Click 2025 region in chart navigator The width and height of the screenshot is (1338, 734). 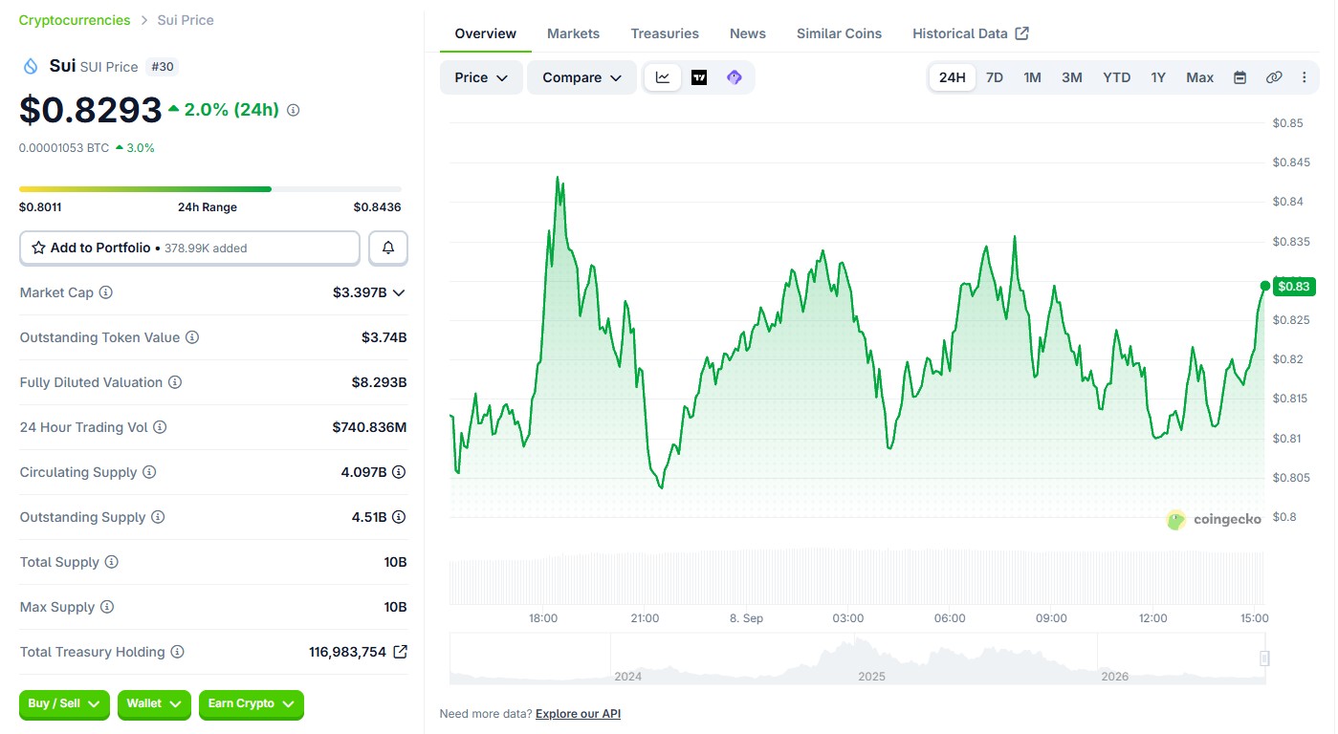click(872, 676)
